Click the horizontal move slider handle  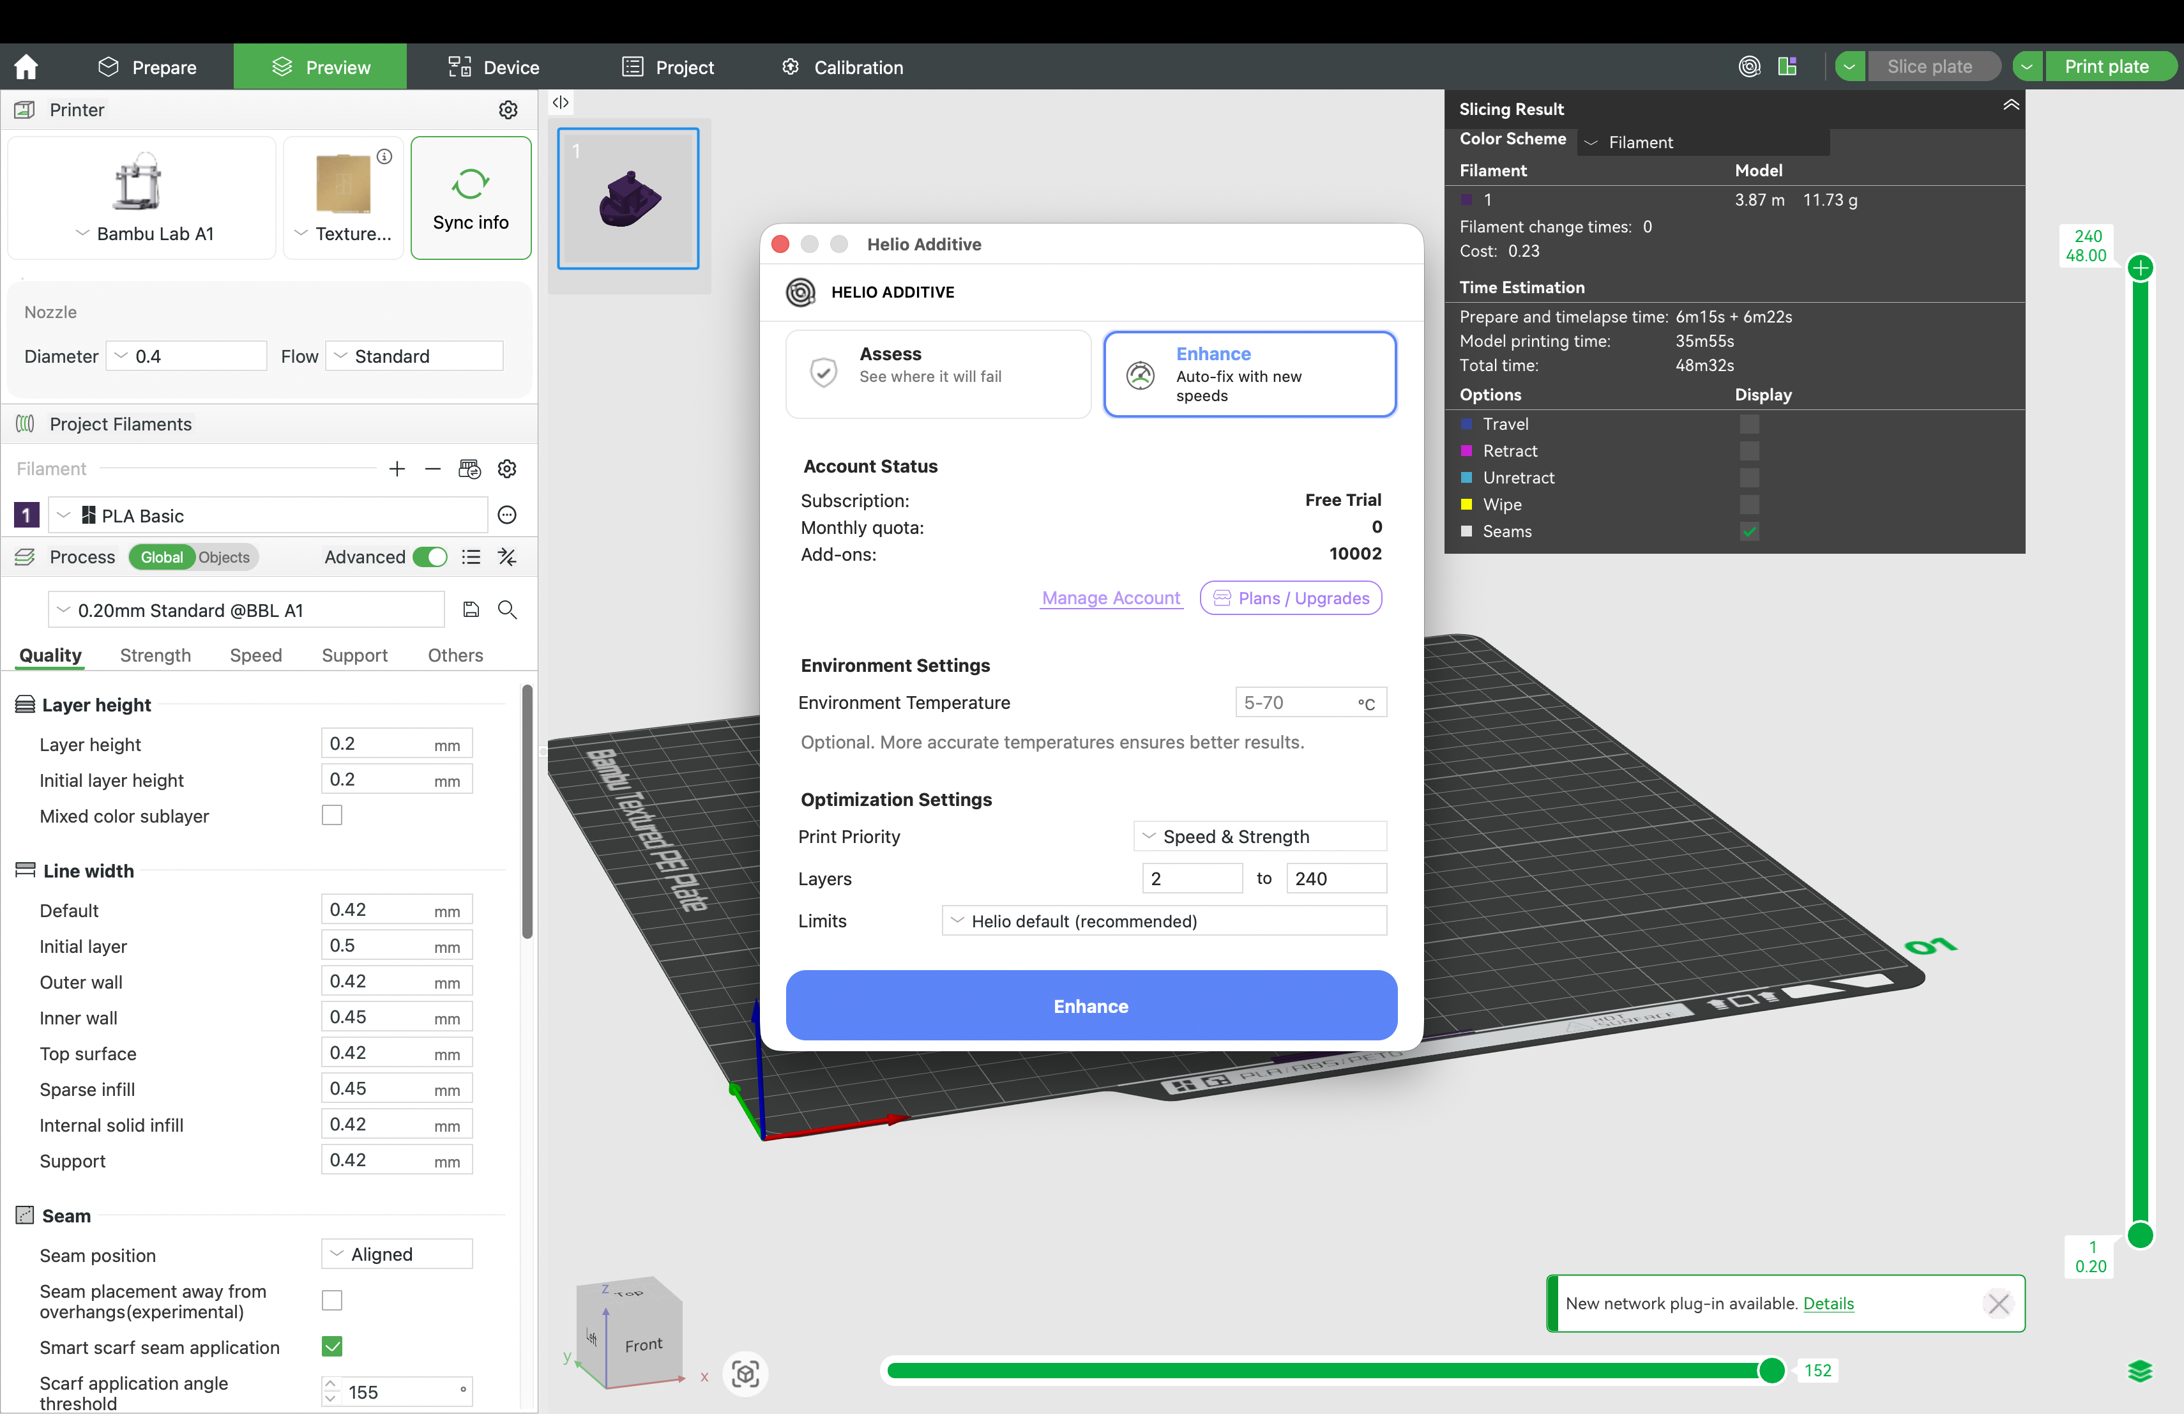click(1772, 1371)
